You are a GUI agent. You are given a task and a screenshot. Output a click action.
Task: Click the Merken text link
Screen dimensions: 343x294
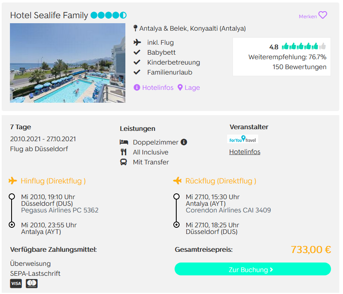click(x=307, y=17)
